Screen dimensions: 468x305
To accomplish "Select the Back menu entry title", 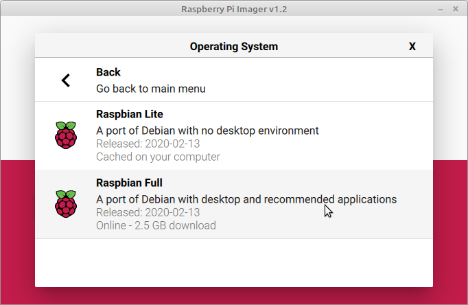I will coord(108,73).
